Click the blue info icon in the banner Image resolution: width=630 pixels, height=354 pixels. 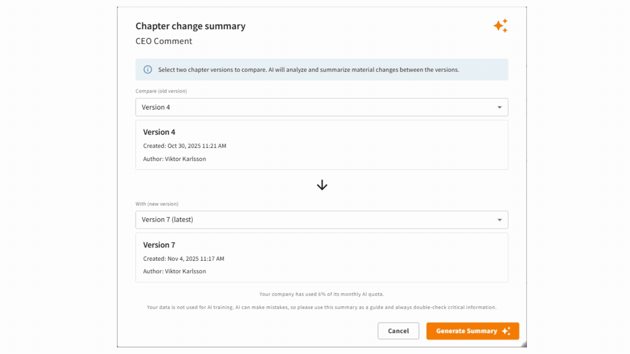148,69
